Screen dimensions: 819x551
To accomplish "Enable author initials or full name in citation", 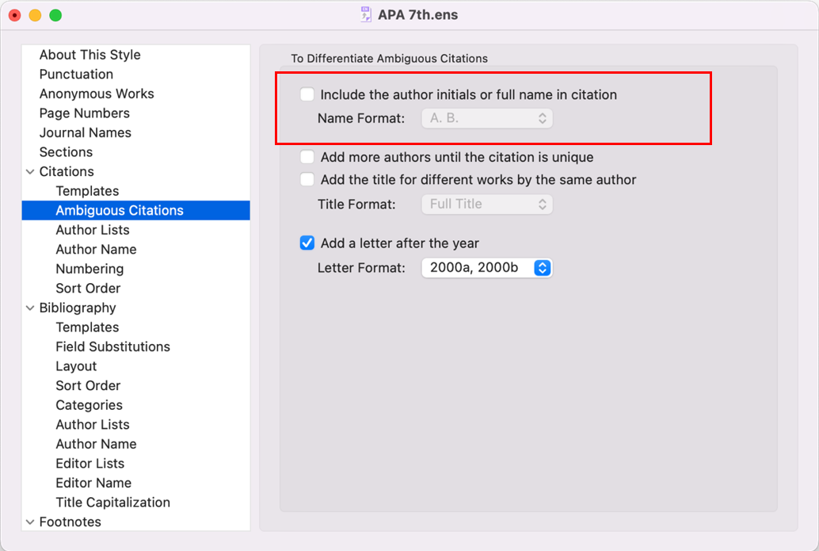I will pyautogui.click(x=307, y=94).
